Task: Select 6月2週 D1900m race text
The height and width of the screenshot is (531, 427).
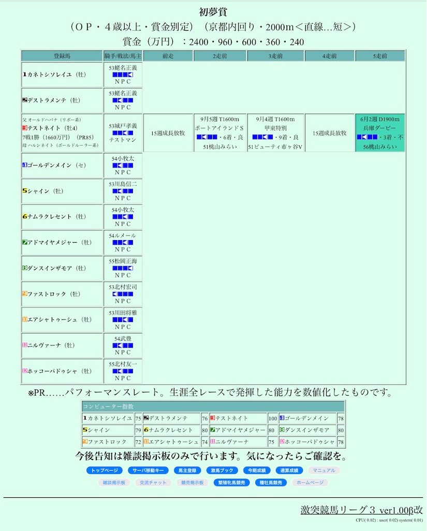Action: (380, 119)
